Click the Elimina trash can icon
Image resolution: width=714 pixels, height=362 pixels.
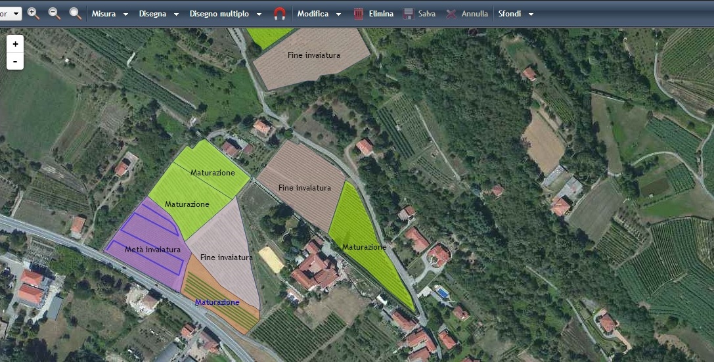(359, 14)
